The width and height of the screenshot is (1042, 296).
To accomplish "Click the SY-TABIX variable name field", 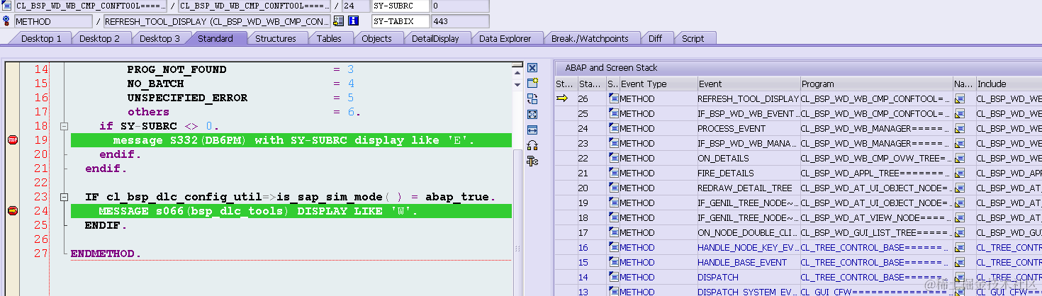I will (x=400, y=21).
